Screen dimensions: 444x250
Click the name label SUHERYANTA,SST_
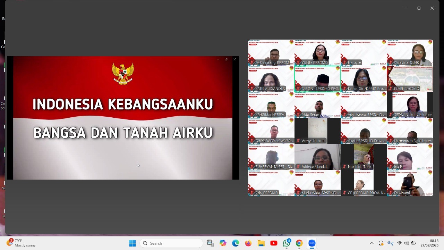coord(274,167)
